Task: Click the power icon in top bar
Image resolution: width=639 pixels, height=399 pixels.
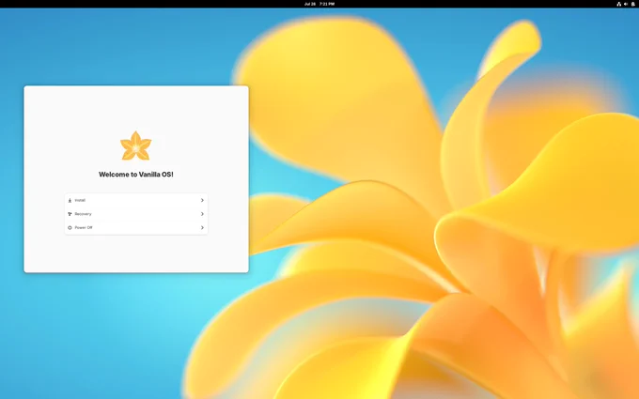Action: 632,4
